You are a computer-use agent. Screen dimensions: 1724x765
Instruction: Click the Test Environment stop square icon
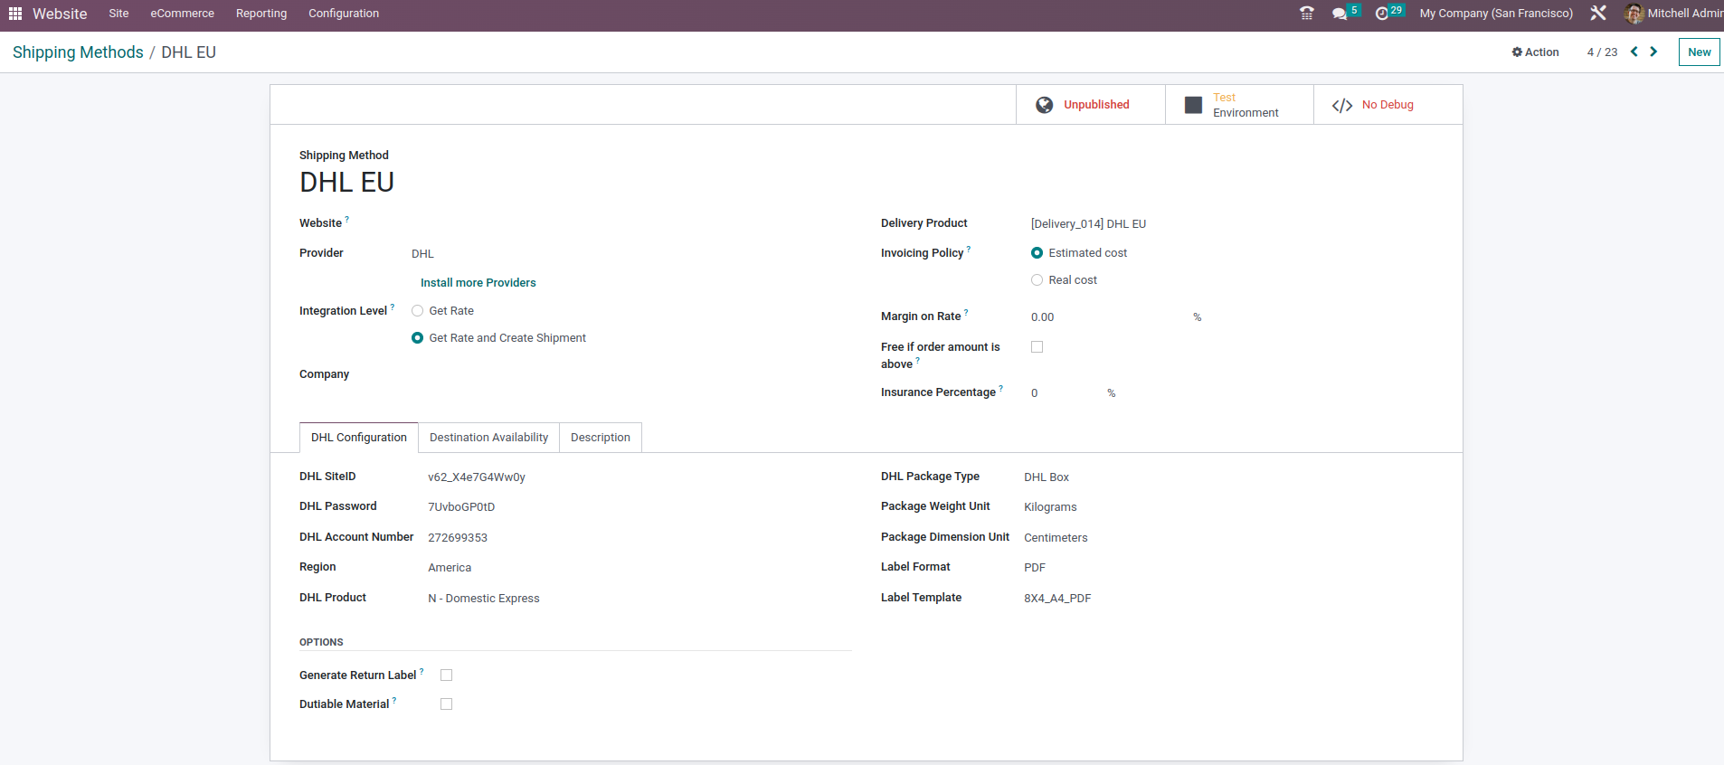1194,105
